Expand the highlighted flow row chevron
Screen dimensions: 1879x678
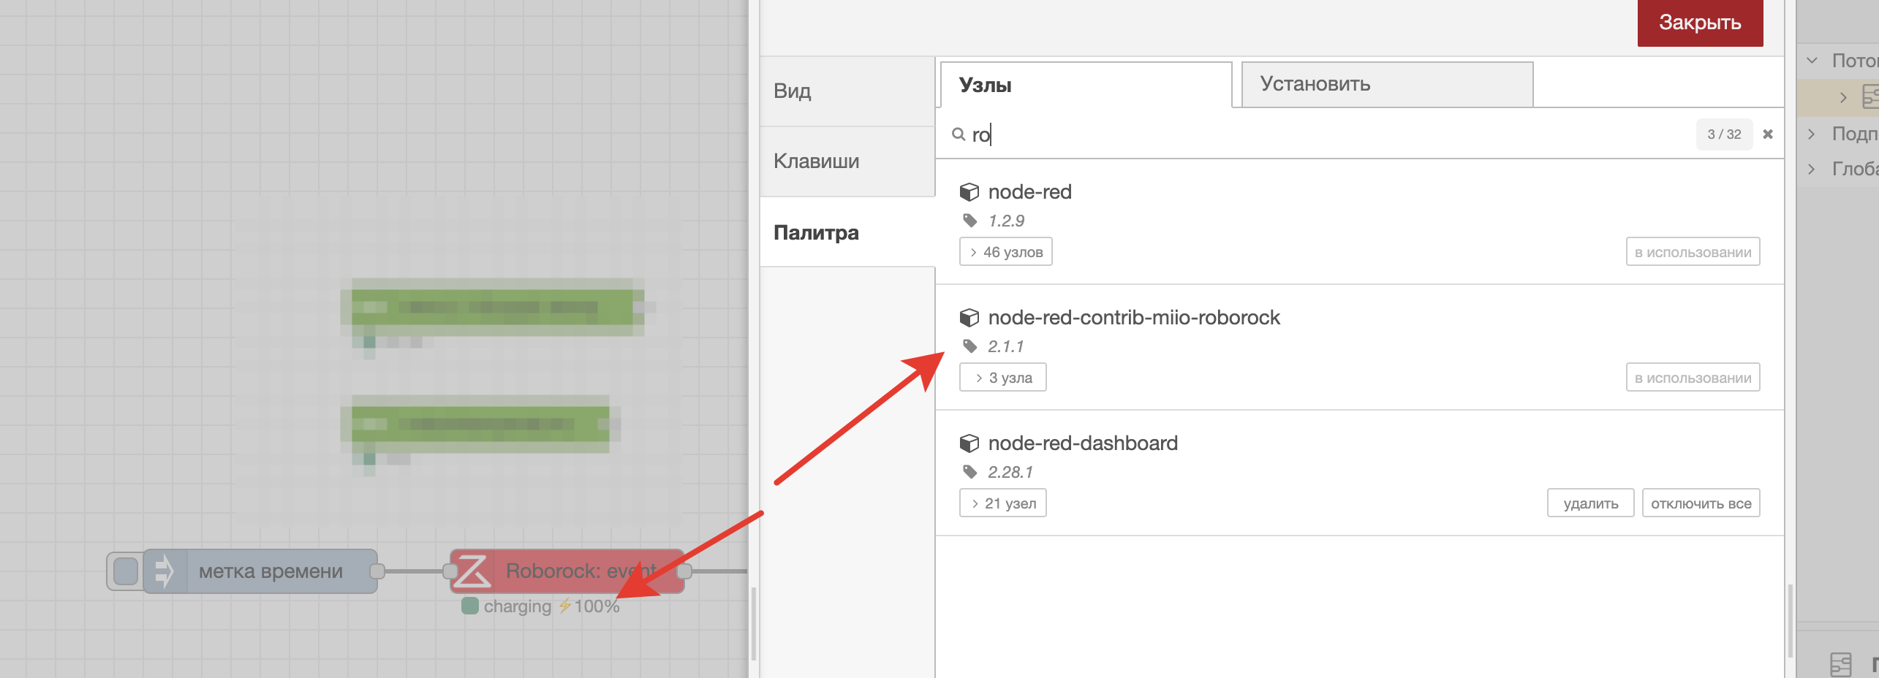pyautogui.click(x=1843, y=97)
